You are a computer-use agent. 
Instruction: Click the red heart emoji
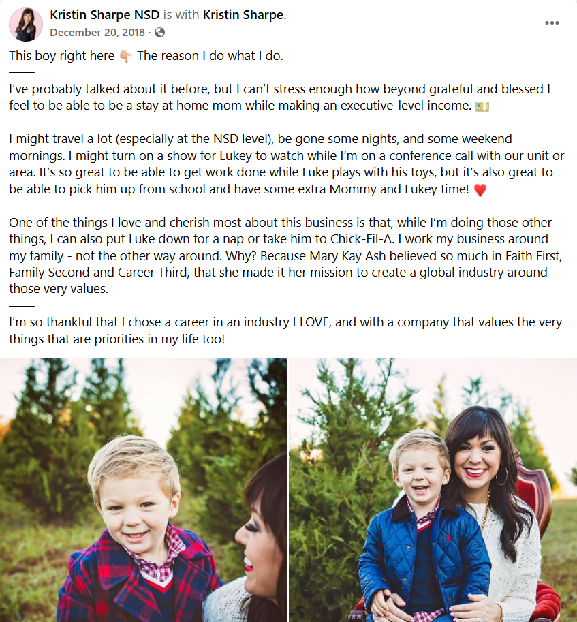pyautogui.click(x=480, y=189)
